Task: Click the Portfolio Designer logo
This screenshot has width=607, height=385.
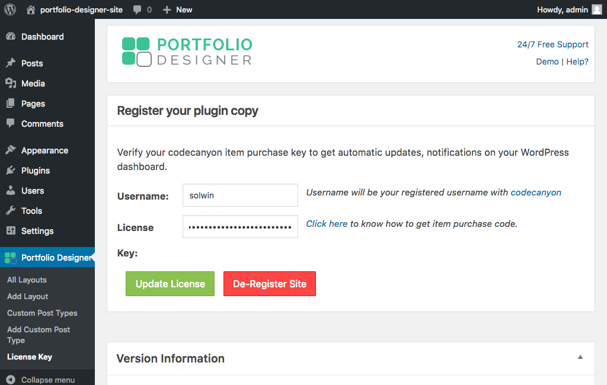Action: 187,52
